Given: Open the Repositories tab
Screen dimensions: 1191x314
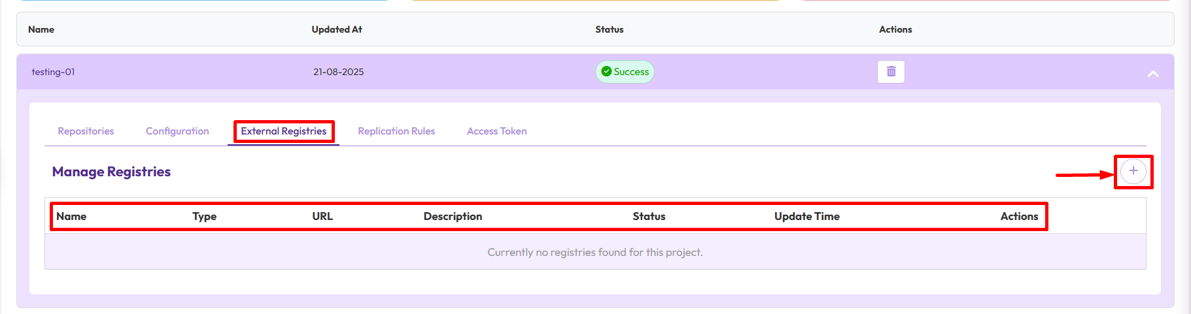Looking at the screenshot, I should click(86, 131).
